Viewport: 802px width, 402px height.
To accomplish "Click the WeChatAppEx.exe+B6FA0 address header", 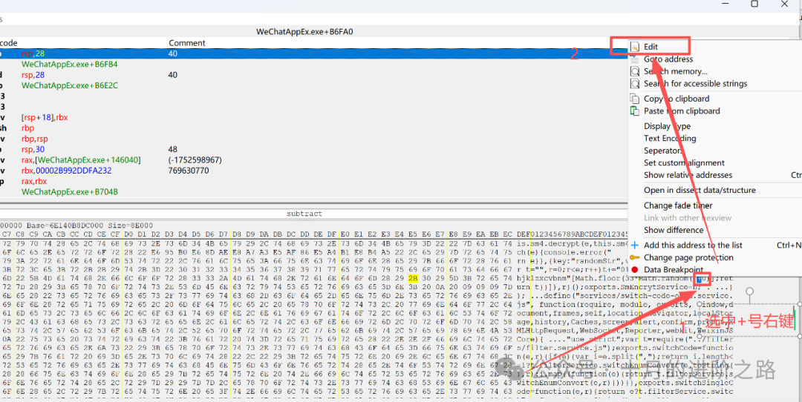I will point(305,32).
